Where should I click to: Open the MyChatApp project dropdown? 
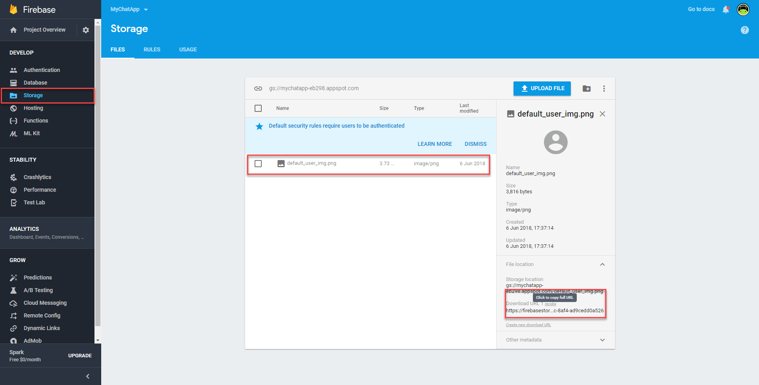coord(129,9)
